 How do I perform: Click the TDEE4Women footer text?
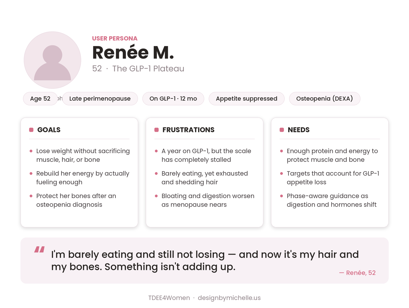[169, 298]
